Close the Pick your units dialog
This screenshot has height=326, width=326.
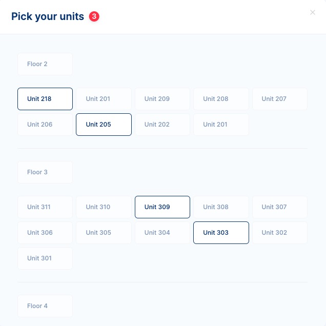click(313, 12)
